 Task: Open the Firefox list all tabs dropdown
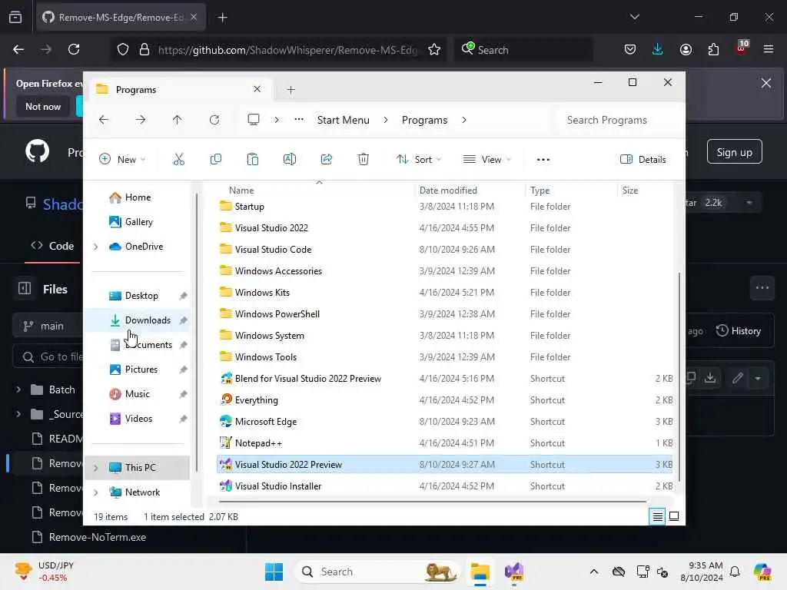coord(634,17)
